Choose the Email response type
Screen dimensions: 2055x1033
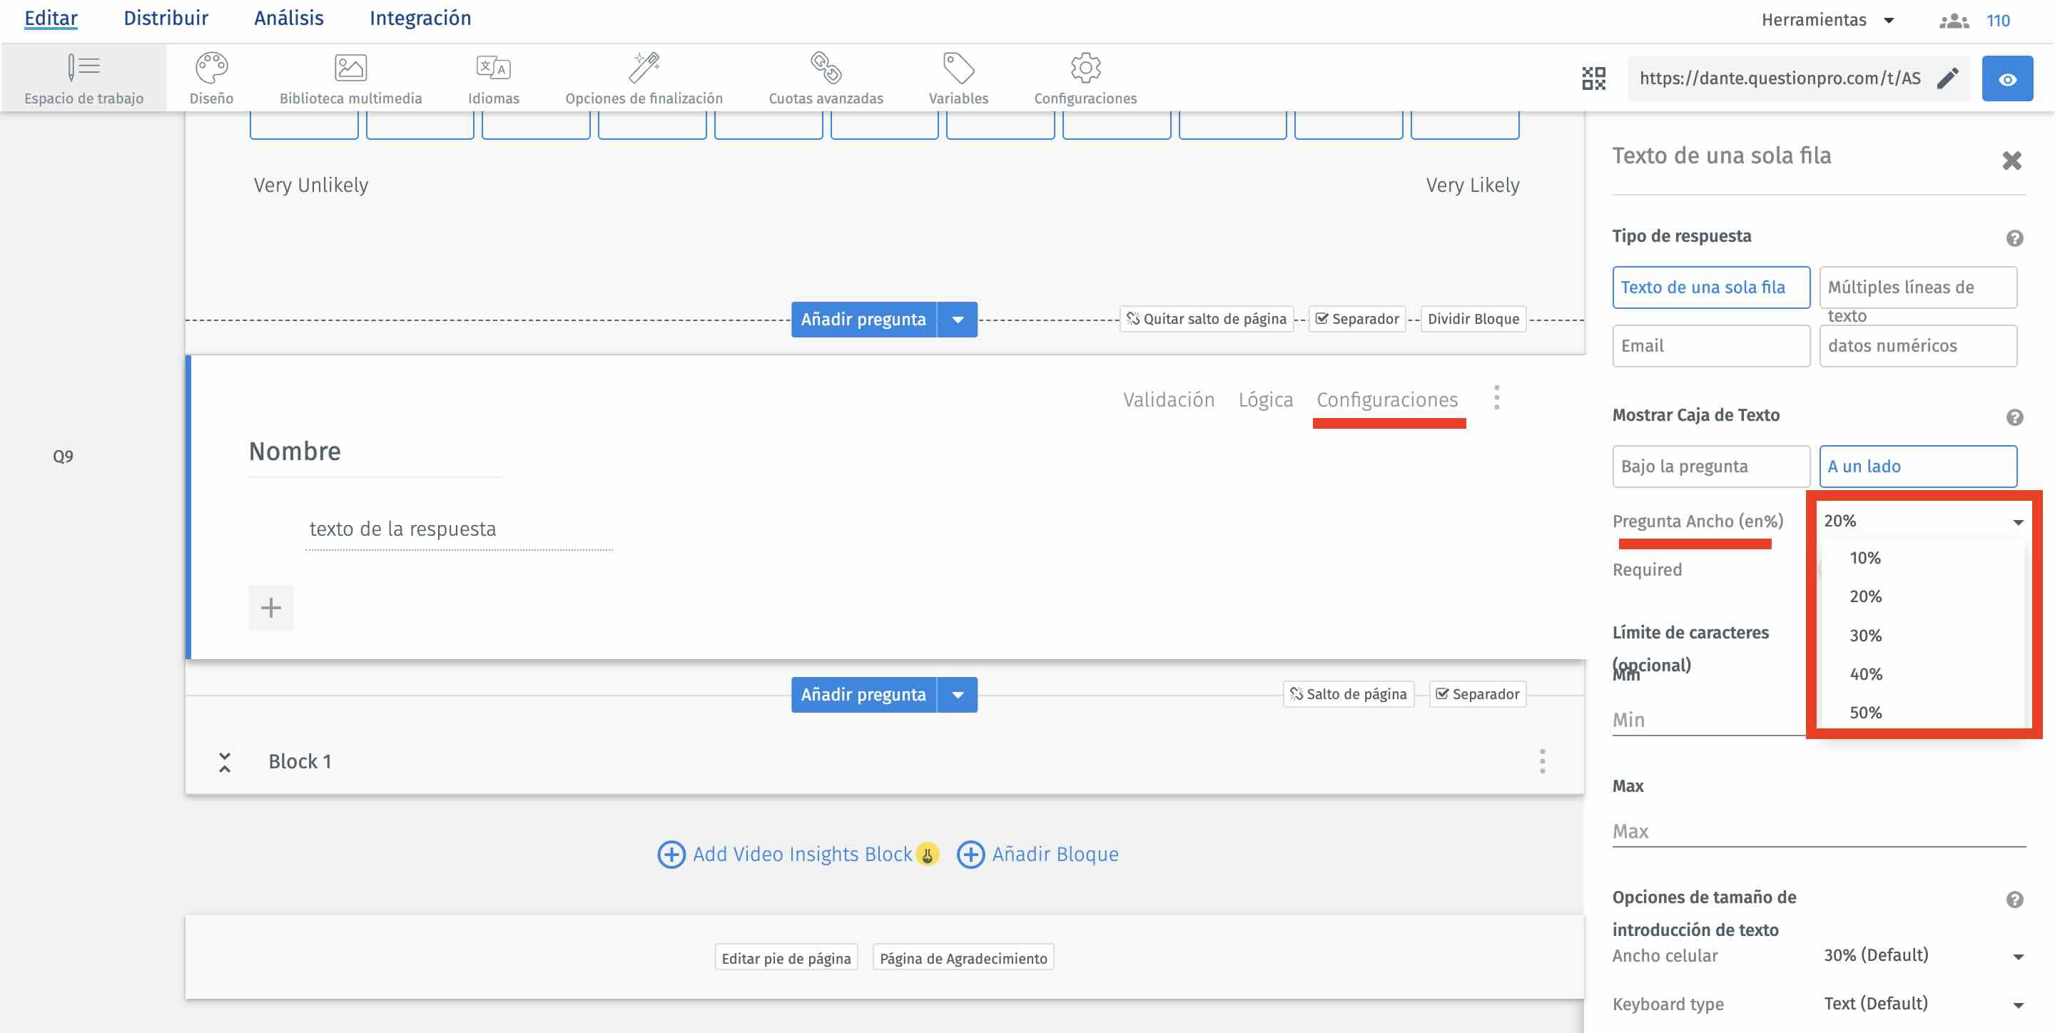coord(1710,345)
